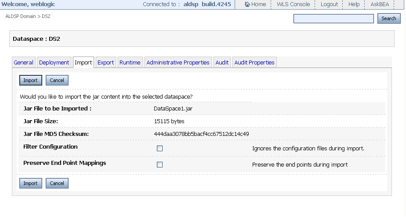Select the MD5 checksum value

pyautogui.click(x=201, y=134)
